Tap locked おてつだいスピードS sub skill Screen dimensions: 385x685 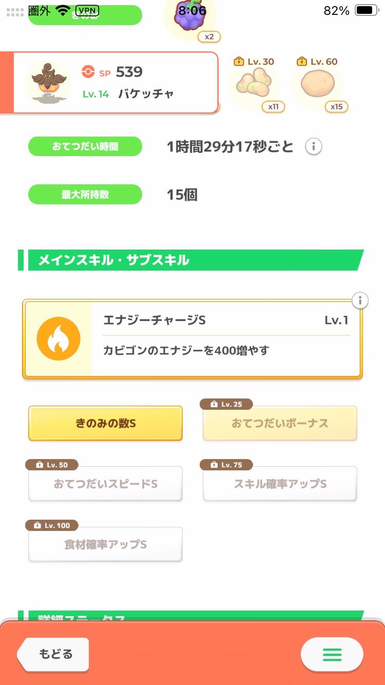[105, 484]
